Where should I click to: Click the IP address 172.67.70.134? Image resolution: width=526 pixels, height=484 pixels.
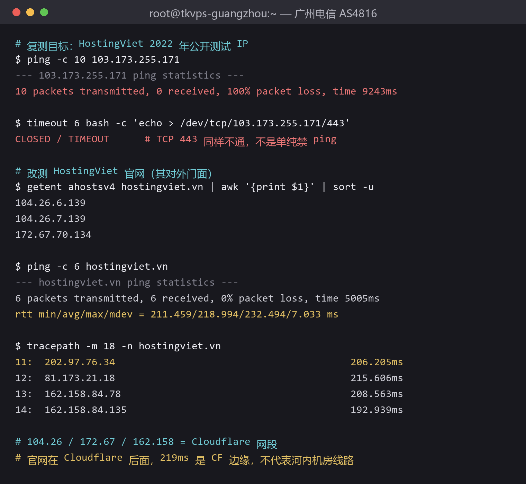click(x=53, y=235)
